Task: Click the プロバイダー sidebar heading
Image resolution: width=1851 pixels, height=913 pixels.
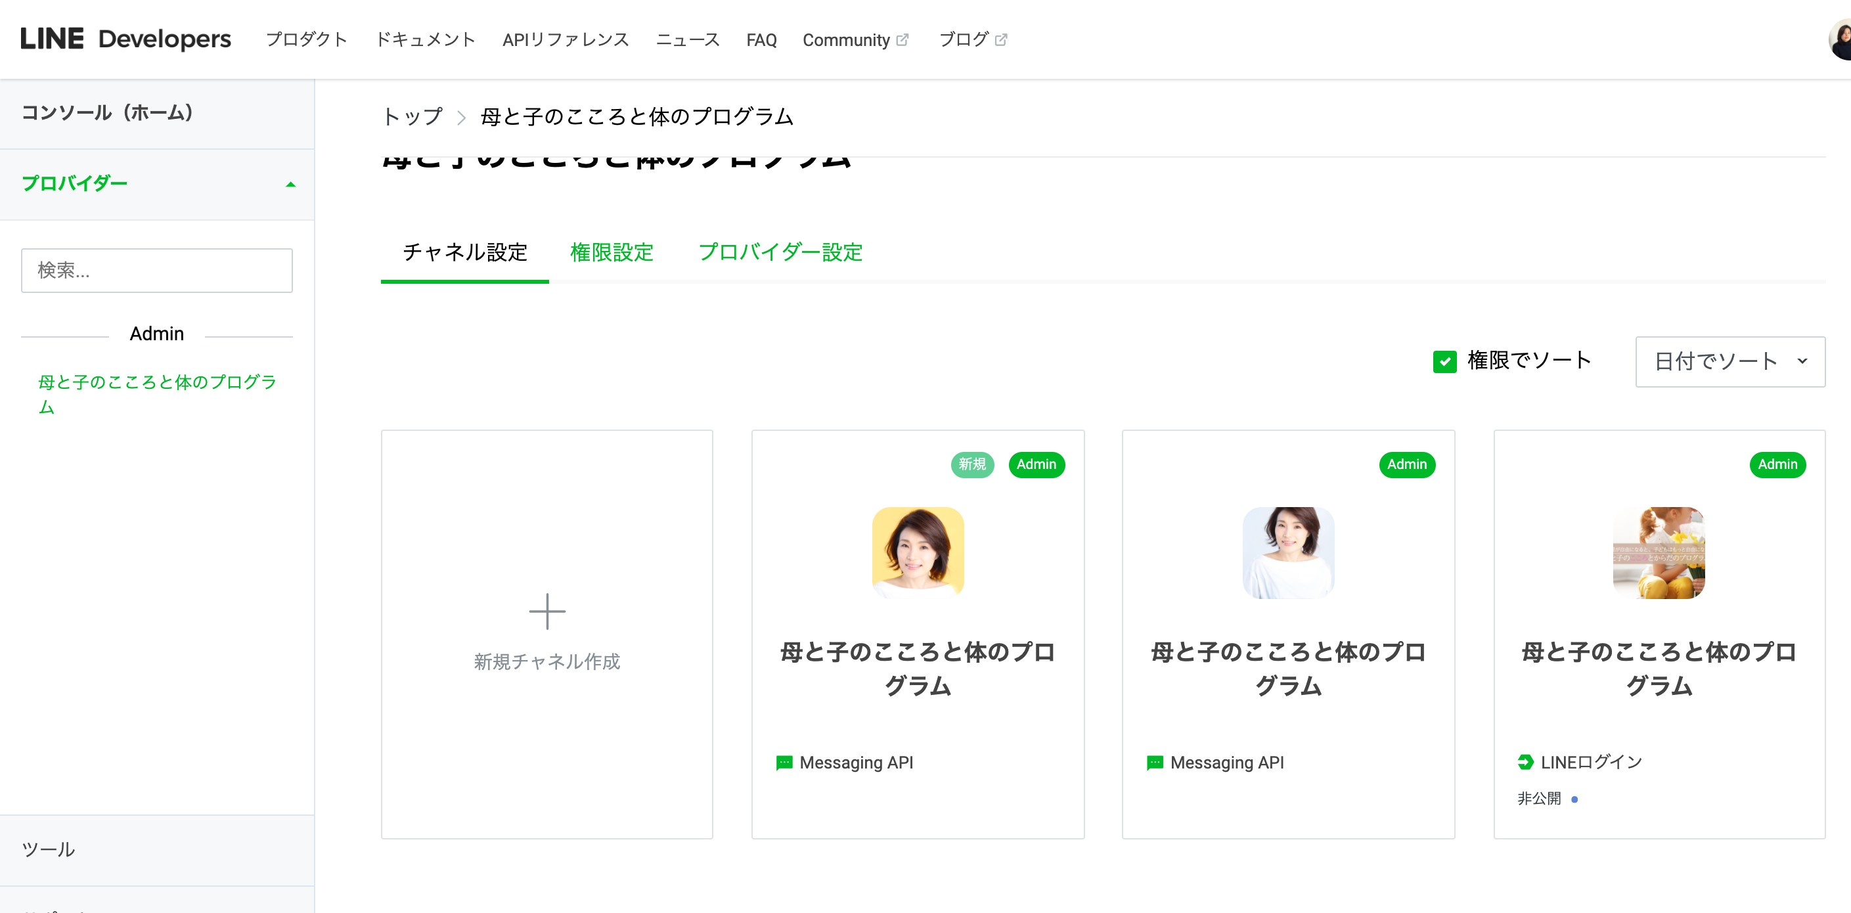Action: pyautogui.click(x=75, y=184)
